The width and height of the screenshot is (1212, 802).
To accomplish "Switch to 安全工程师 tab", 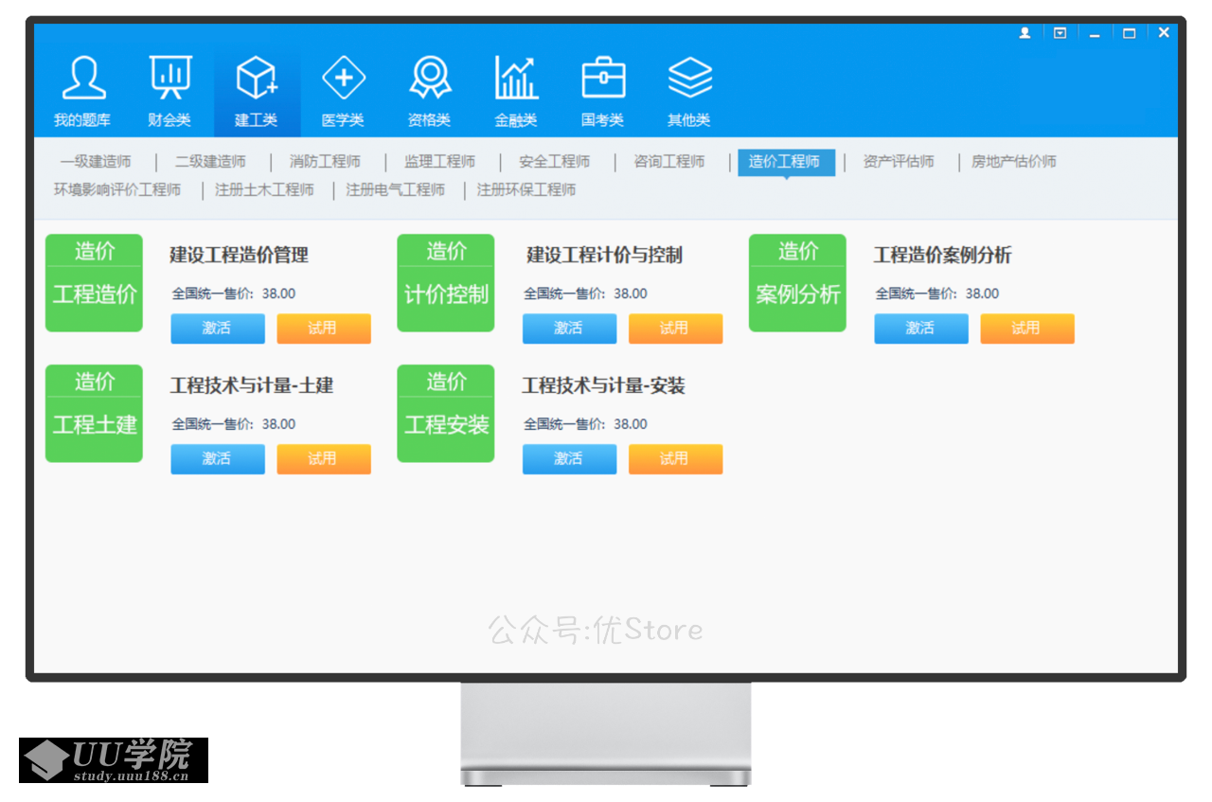I will [x=554, y=162].
